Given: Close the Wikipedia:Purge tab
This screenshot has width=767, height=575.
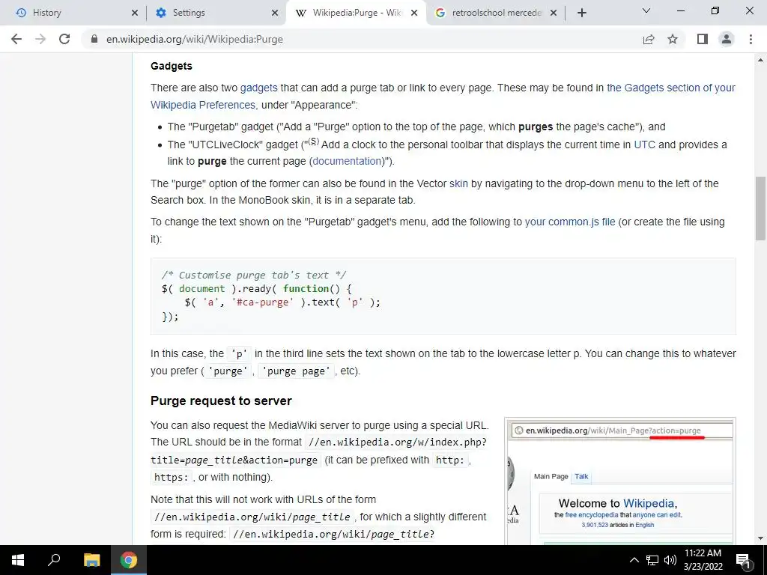Looking at the screenshot, I should (x=414, y=13).
